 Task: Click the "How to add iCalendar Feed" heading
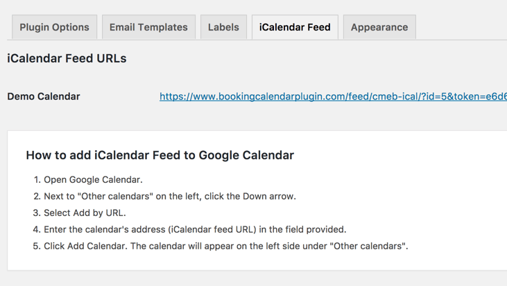pyautogui.click(x=160, y=155)
